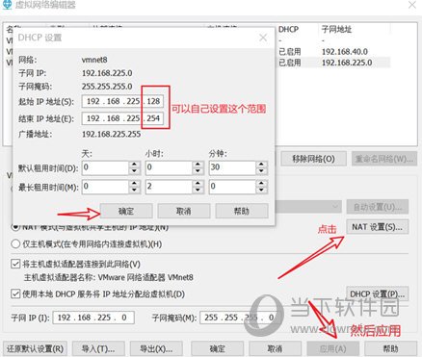Select the 仅主机模式 radio button
This screenshot has height=357, width=422.
(x=15, y=244)
